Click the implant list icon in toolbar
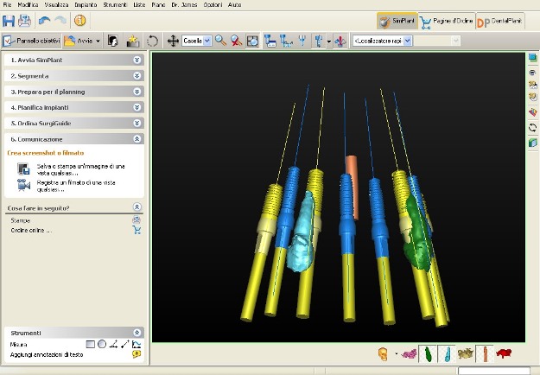The width and height of the screenshot is (540, 375). [270, 41]
